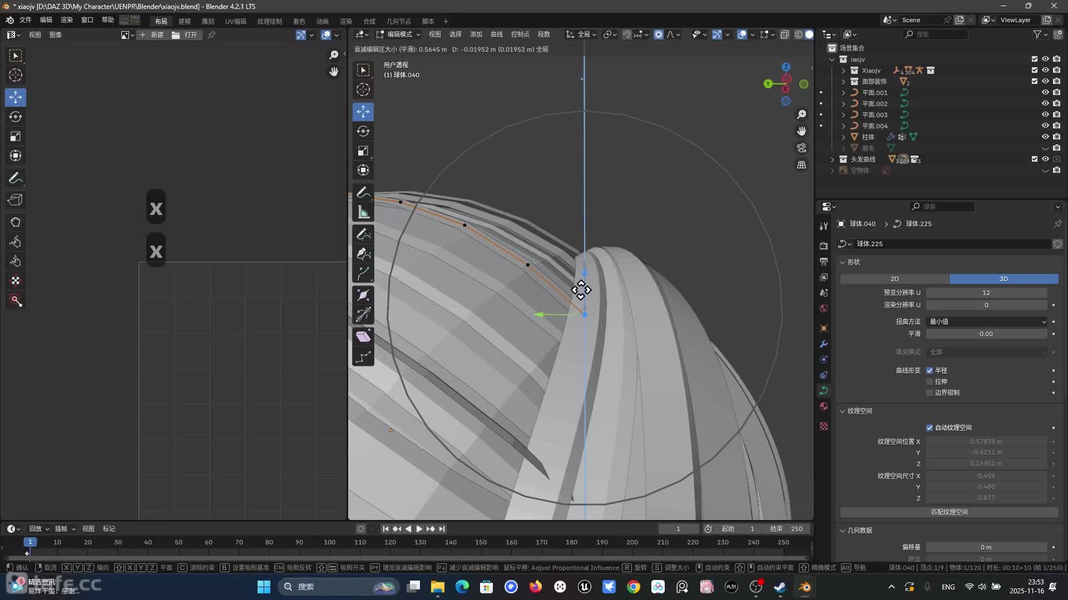The height and width of the screenshot is (600, 1068).
Task: Open the Modifiers wrench properties tab
Action: coord(824,344)
